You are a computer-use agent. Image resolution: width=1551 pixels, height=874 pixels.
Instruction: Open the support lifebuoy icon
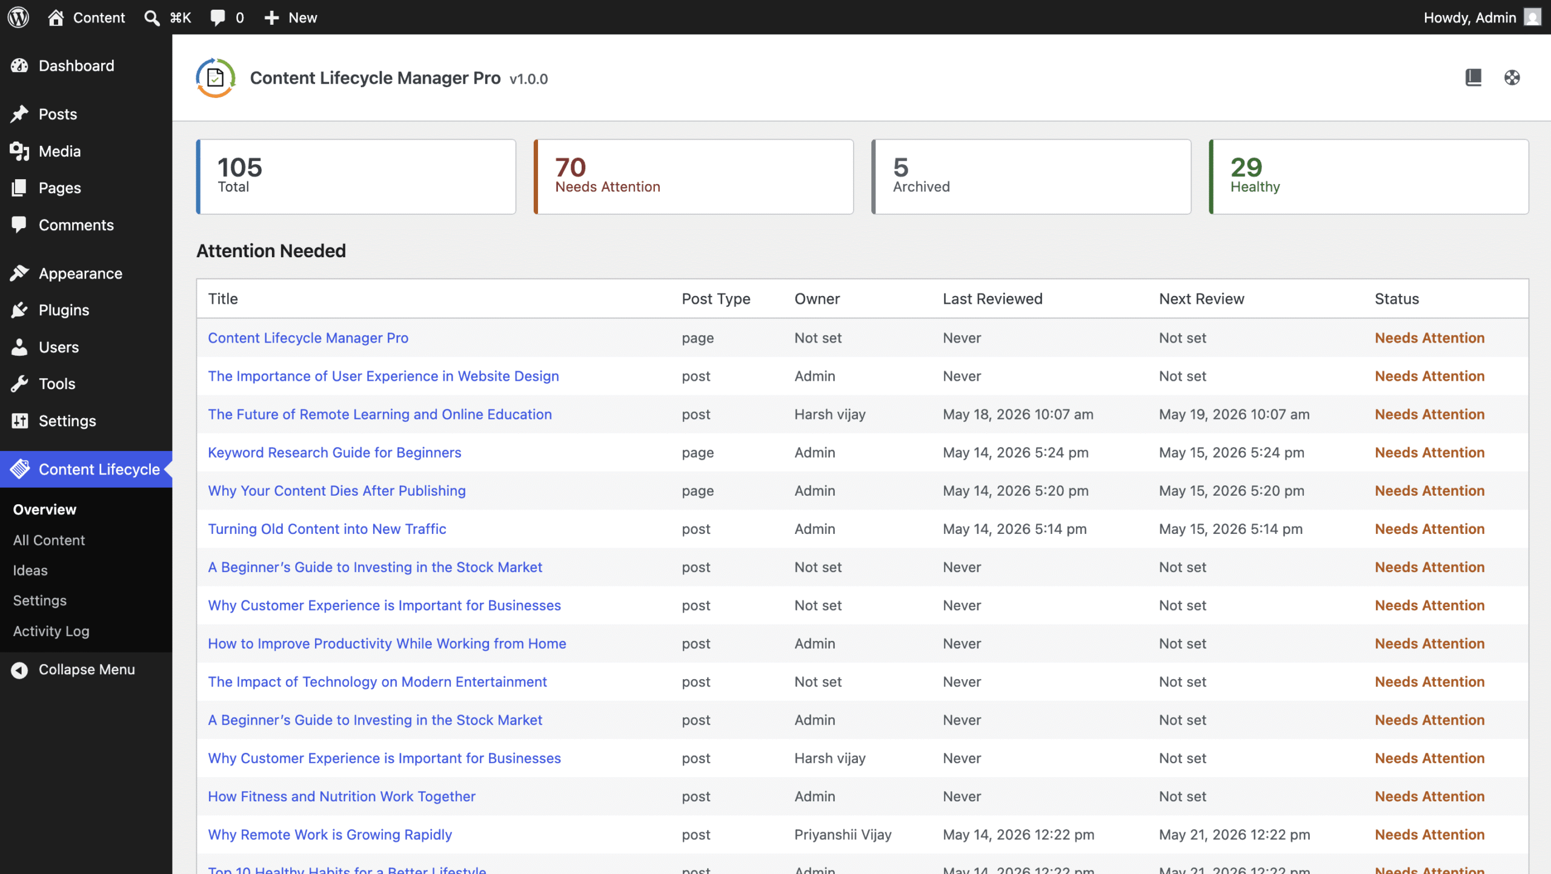pyautogui.click(x=1512, y=77)
